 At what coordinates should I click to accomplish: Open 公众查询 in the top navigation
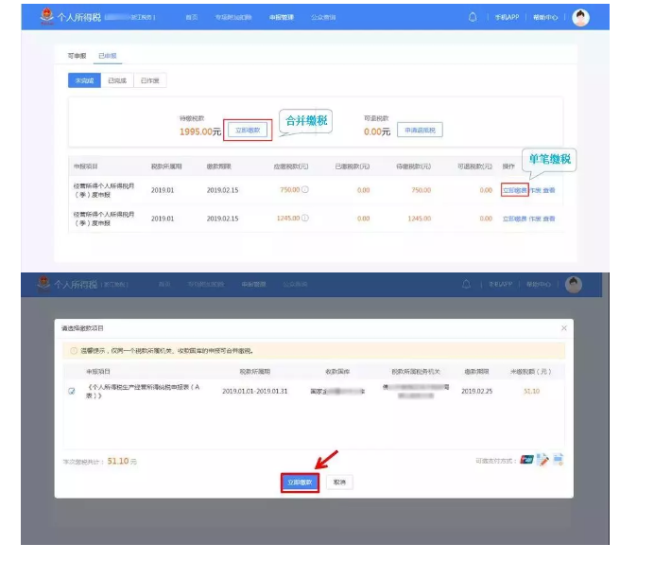pos(323,18)
